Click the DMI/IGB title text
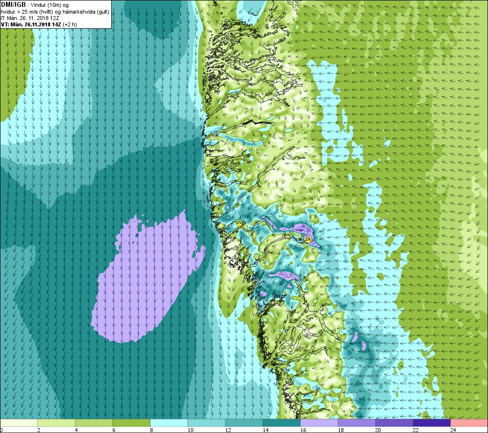The height and width of the screenshot is (433, 488). point(13,5)
